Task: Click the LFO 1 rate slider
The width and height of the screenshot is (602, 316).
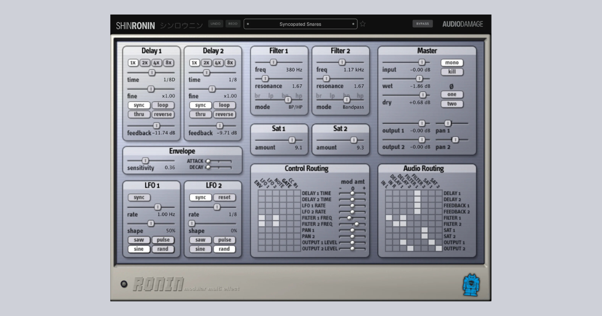Action: coord(151,207)
